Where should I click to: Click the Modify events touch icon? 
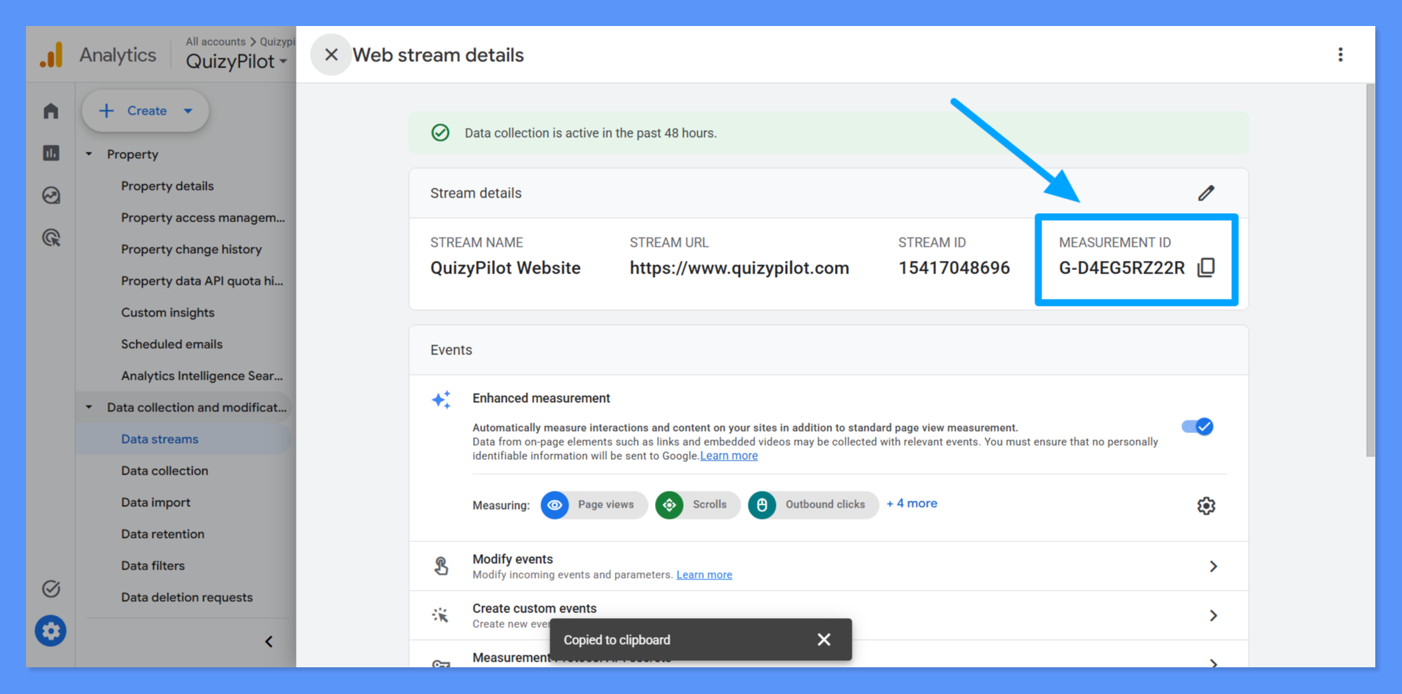441,566
